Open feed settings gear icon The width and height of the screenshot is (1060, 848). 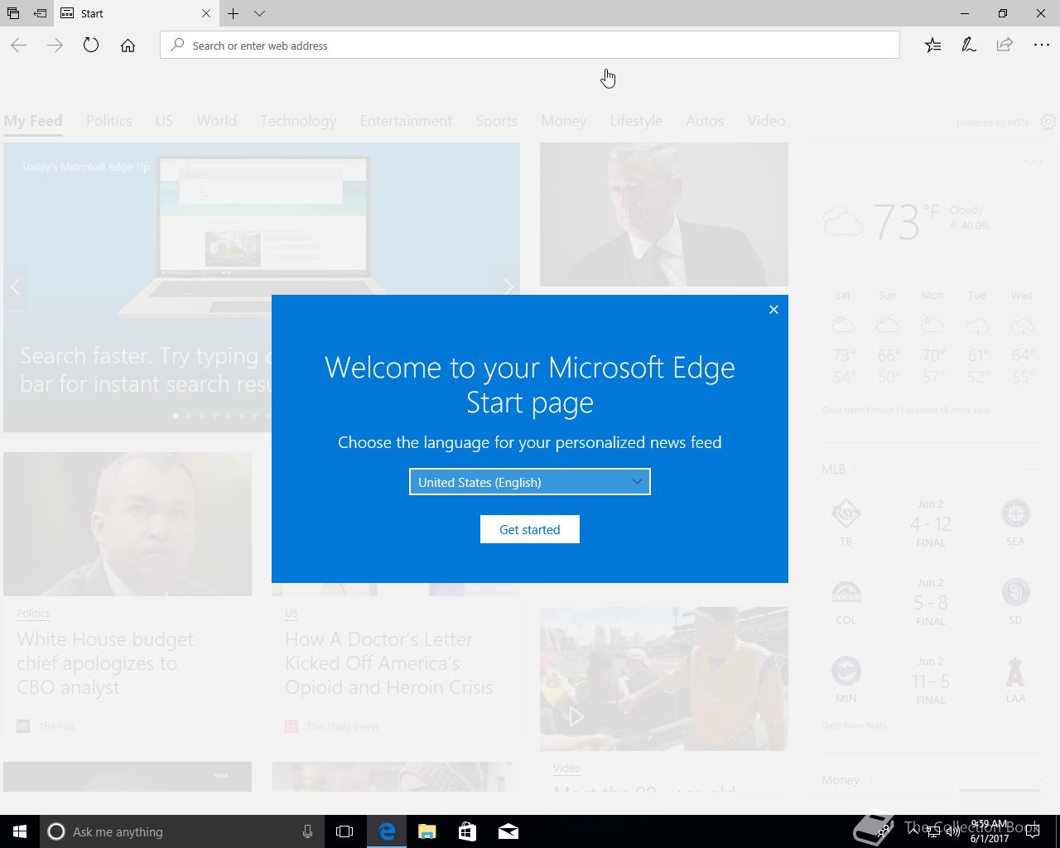tap(1048, 122)
